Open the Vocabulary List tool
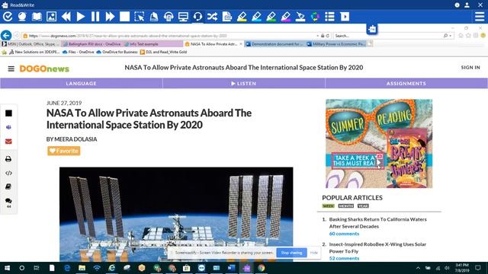 point(329,17)
